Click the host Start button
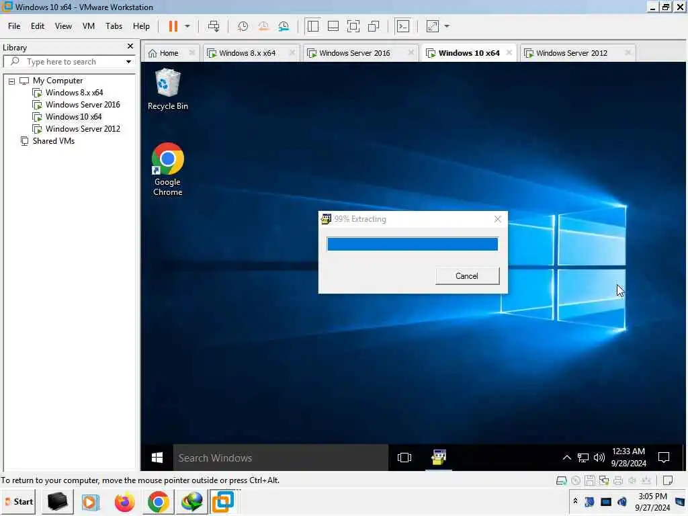This screenshot has width=688, height=516. pyautogui.click(x=19, y=502)
